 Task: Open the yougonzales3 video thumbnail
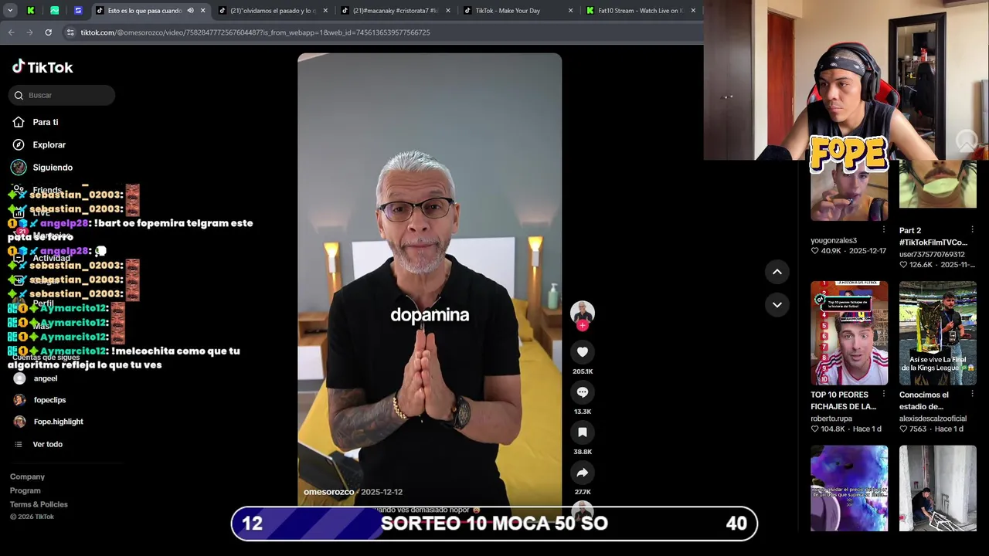point(849,191)
